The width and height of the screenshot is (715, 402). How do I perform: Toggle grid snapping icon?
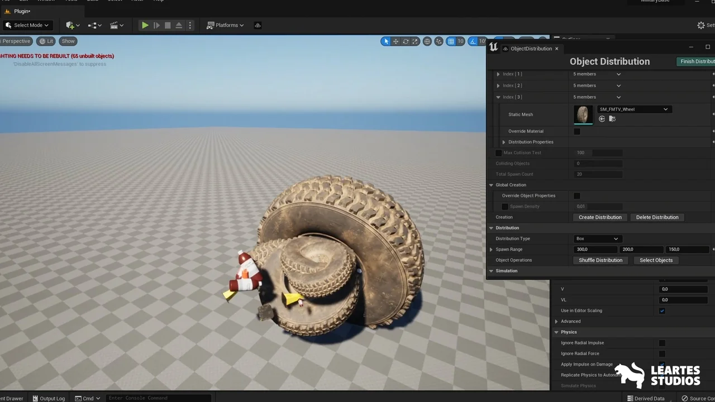point(451,41)
